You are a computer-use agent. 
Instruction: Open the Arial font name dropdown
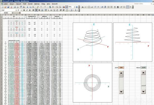coord(16,10)
